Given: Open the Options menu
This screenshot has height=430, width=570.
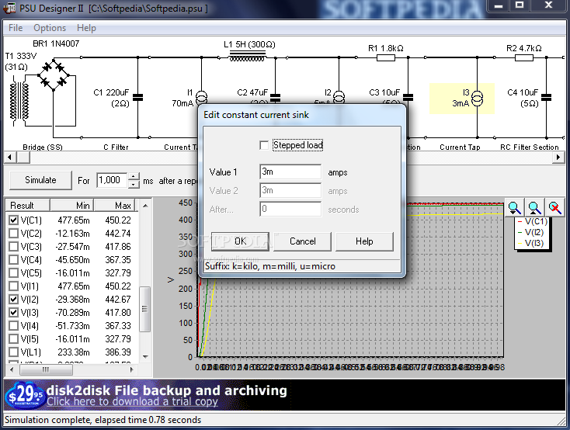Looking at the screenshot, I should (x=50, y=28).
